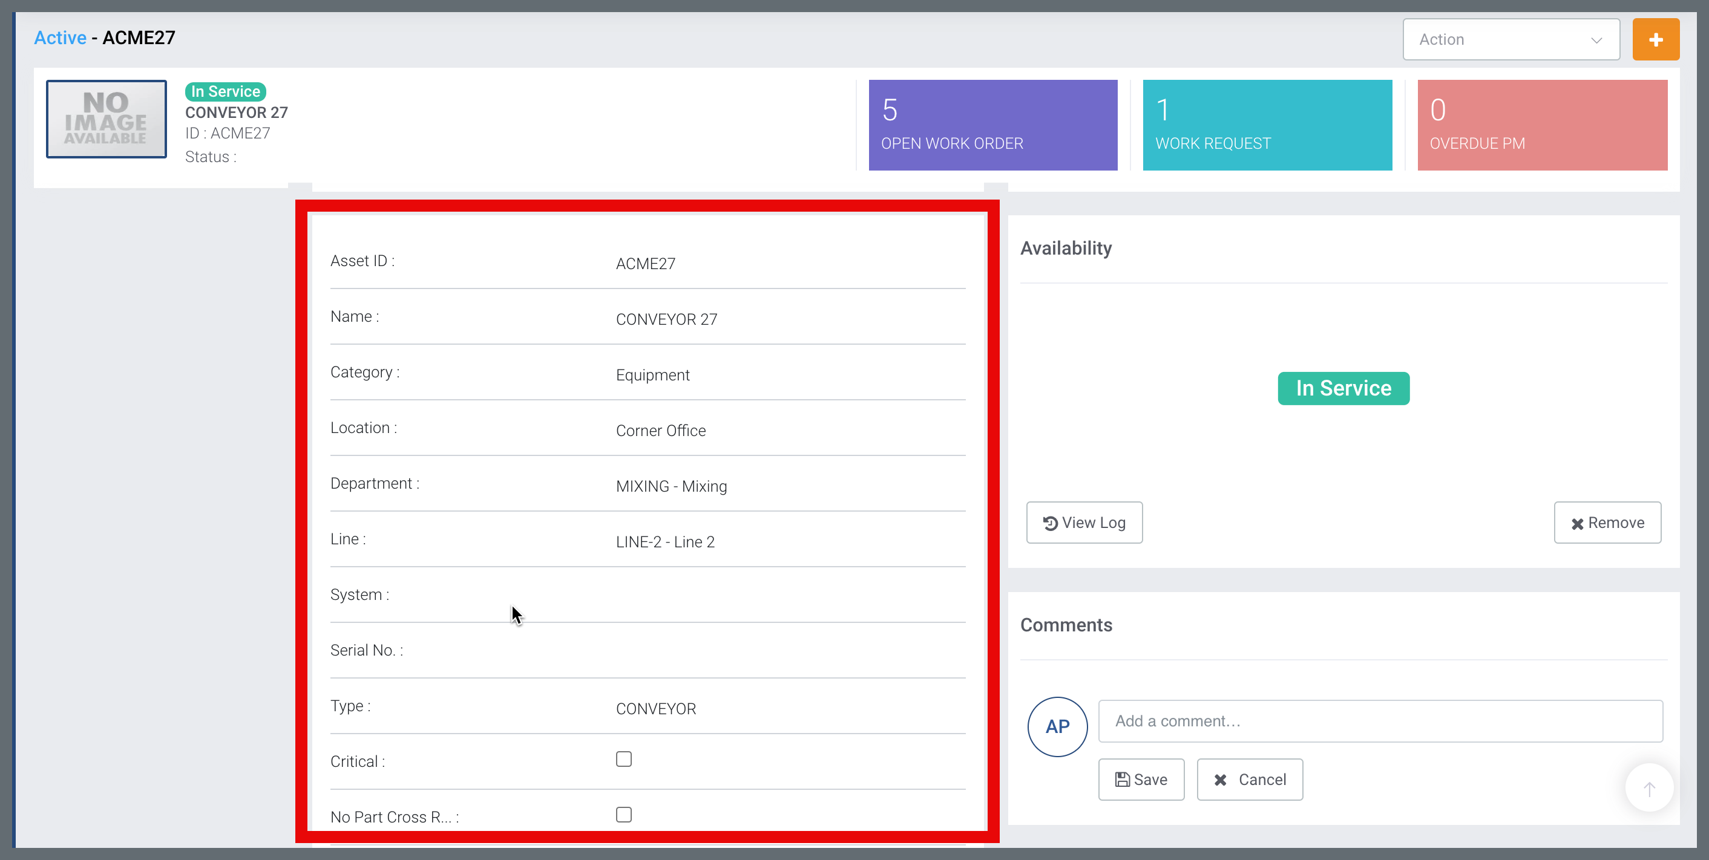Save the comment with Save button
This screenshot has height=860, width=1709.
(1141, 779)
